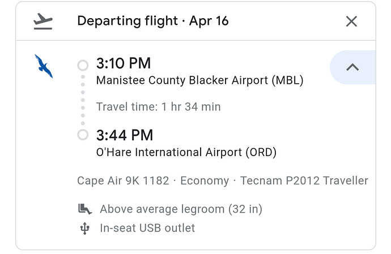The width and height of the screenshot is (391, 254).
Task: Click Manistee County Blacker Airport (MBL)
Action: pos(199,80)
